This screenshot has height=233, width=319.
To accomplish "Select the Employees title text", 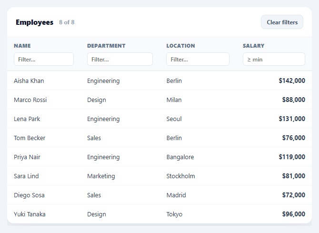I will [x=35, y=22].
